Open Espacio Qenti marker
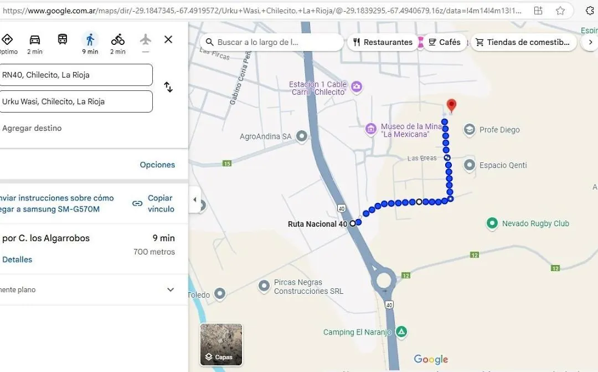This screenshot has height=372, width=598. [x=470, y=165]
